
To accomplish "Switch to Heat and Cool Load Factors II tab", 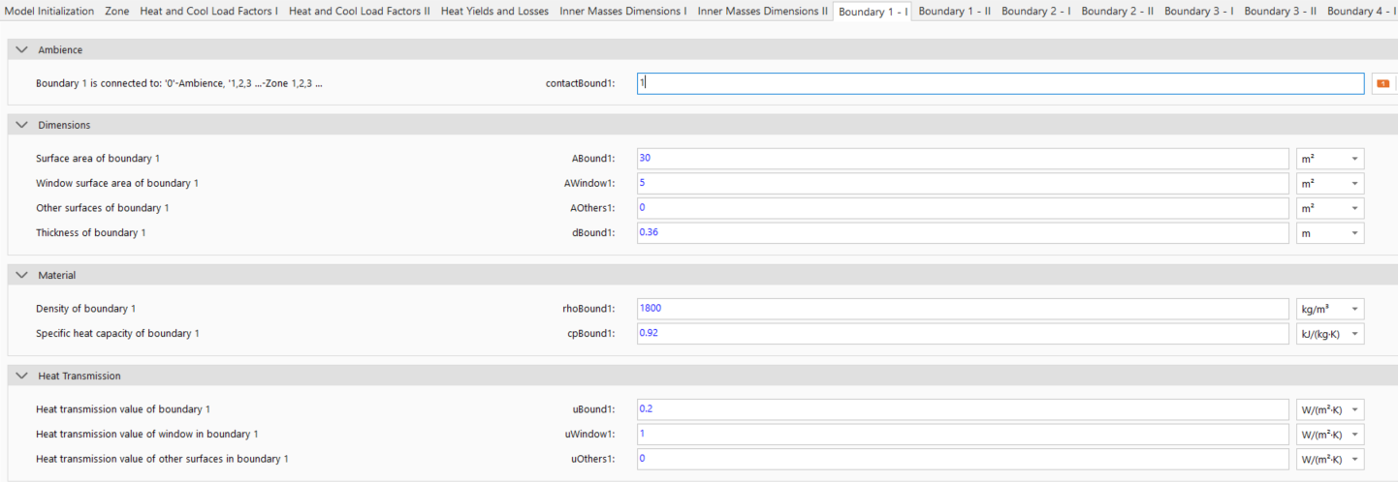I will (360, 12).
